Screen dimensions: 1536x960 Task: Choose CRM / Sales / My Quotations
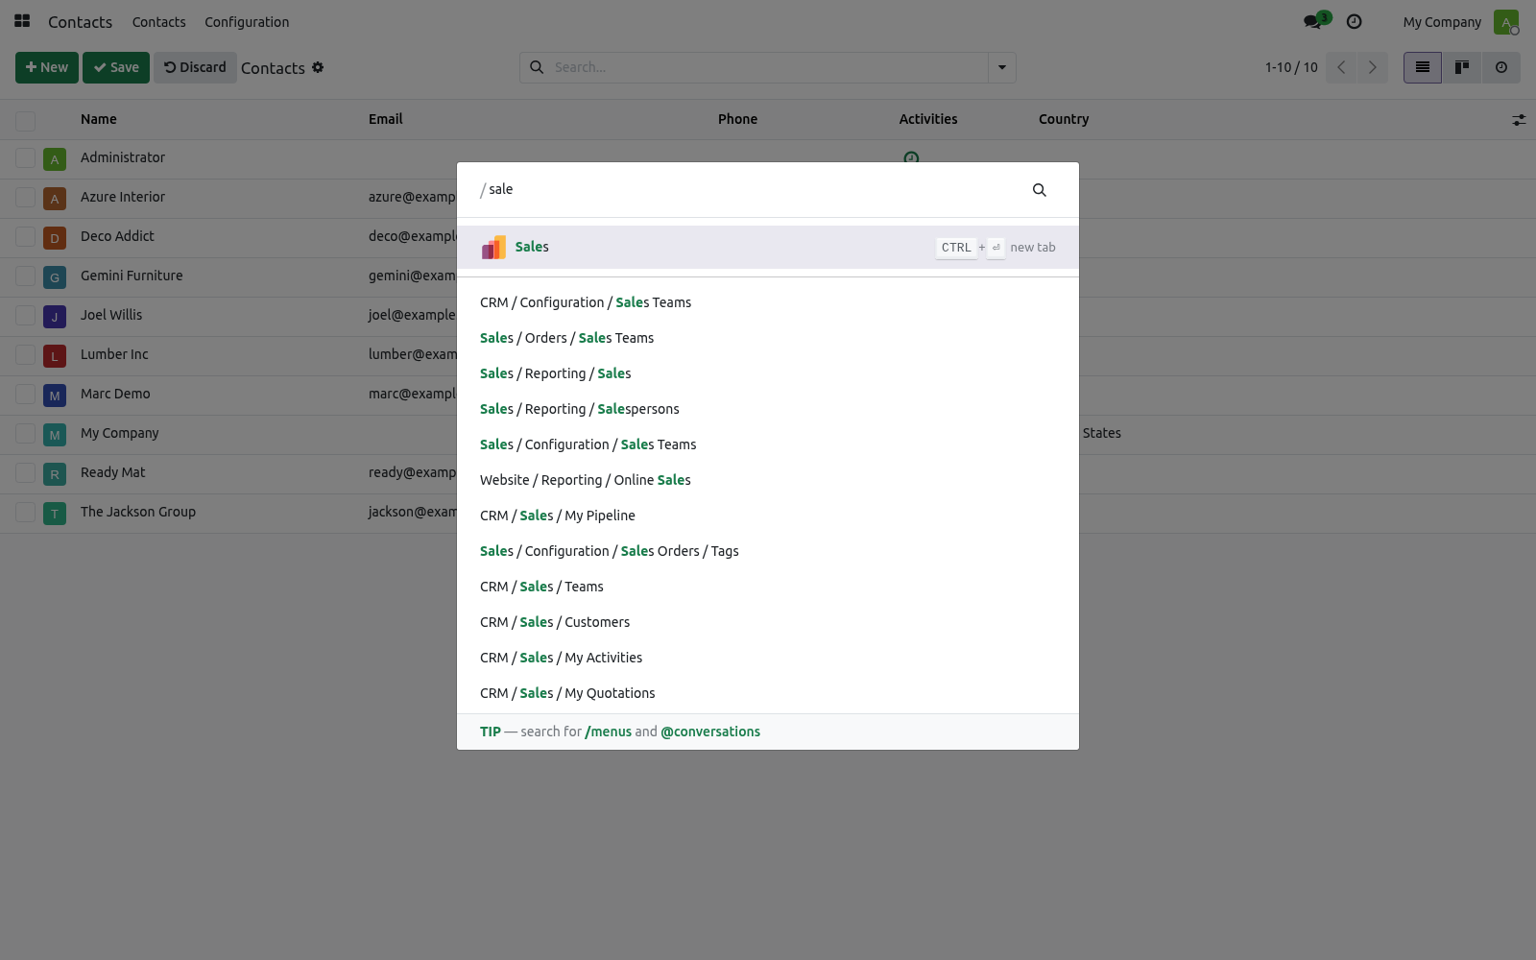pos(768,693)
